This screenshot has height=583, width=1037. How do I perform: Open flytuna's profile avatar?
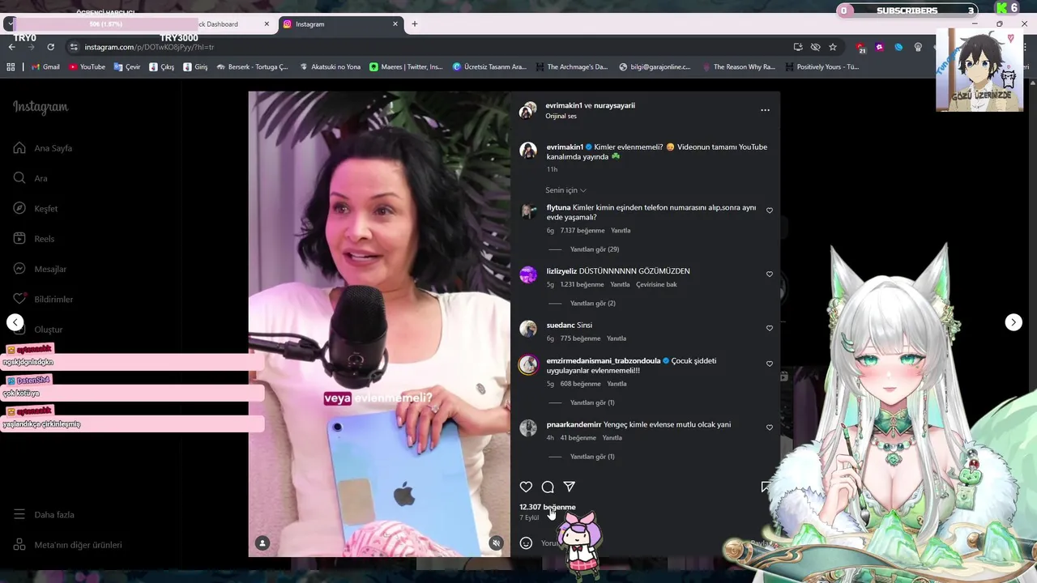[528, 211]
